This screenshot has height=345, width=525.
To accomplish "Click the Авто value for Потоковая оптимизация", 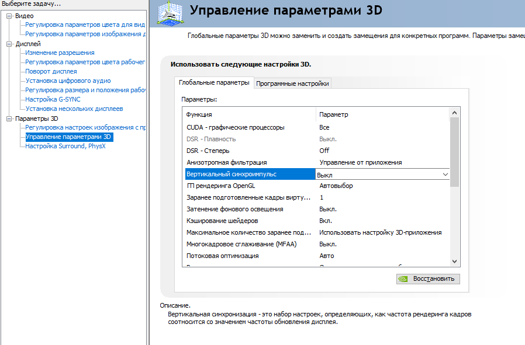I will pyautogui.click(x=326, y=256).
